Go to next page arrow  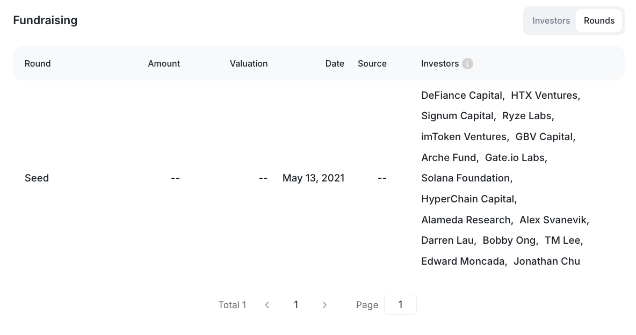click(x=324, y=305)
